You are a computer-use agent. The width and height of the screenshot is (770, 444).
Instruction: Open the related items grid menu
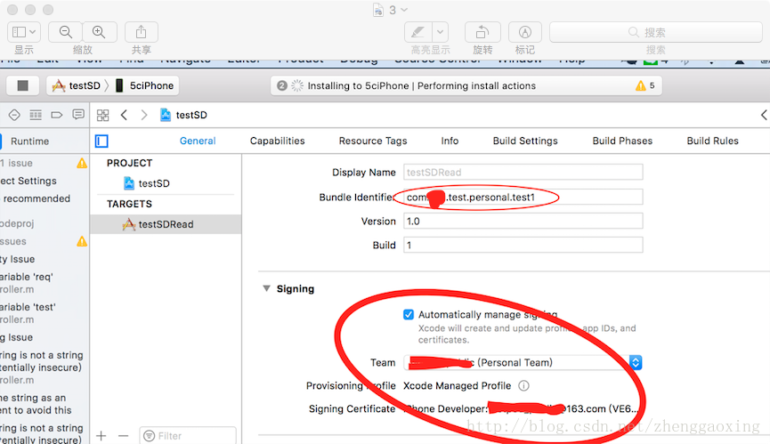click(x=102, y=115)
